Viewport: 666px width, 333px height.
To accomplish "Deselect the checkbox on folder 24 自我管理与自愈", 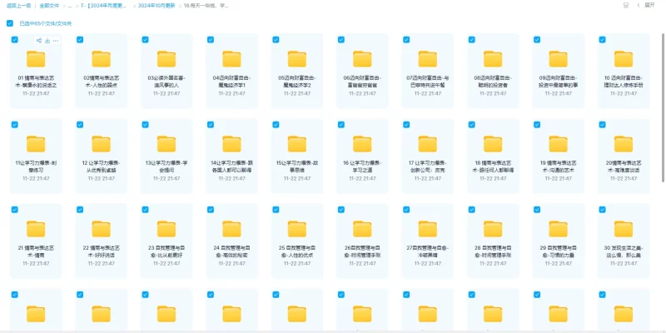I will [x=210, y=208].
